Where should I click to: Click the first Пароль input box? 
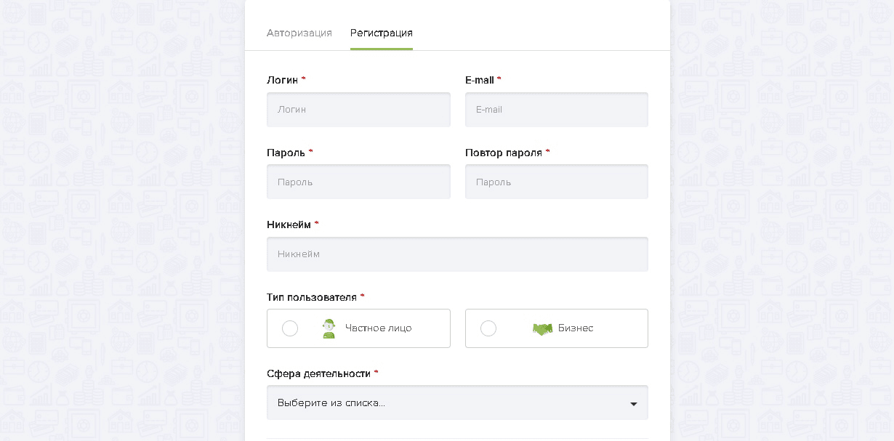(x=358, y=182)
